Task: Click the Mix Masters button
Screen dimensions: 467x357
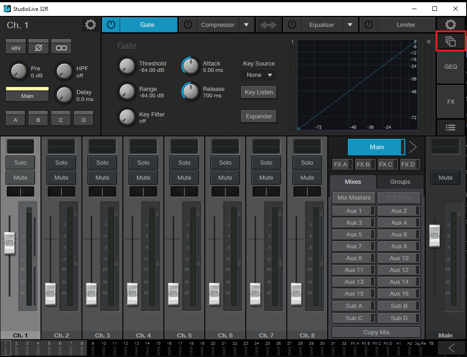Action: coord(354,197)
